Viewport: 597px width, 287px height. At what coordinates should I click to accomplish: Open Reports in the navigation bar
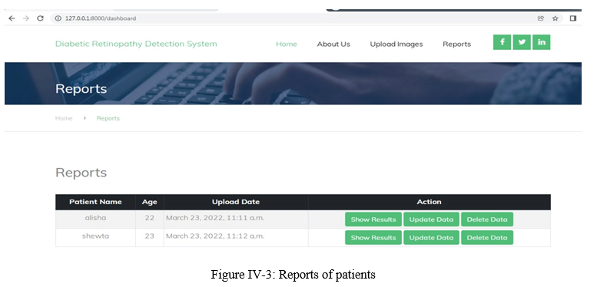[457, 45]
